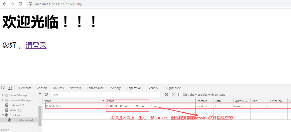The image size is (291, 132).
Task: Expand the Session Storage tree node
Action: click(3, 100)
